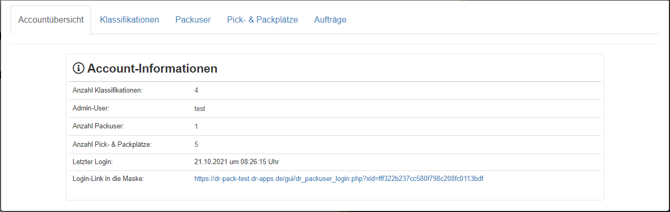Click the Admin-User label
Image resolution: width=670 pixels, height=212 pixels.
pos(91,108)
